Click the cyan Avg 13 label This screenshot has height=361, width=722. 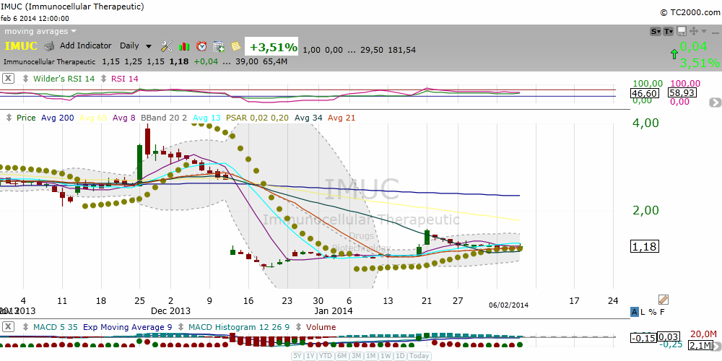206,118
